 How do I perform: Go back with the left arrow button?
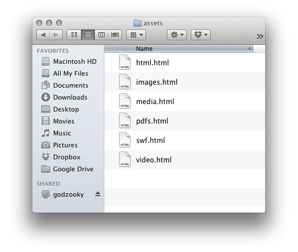pos(43,35)
